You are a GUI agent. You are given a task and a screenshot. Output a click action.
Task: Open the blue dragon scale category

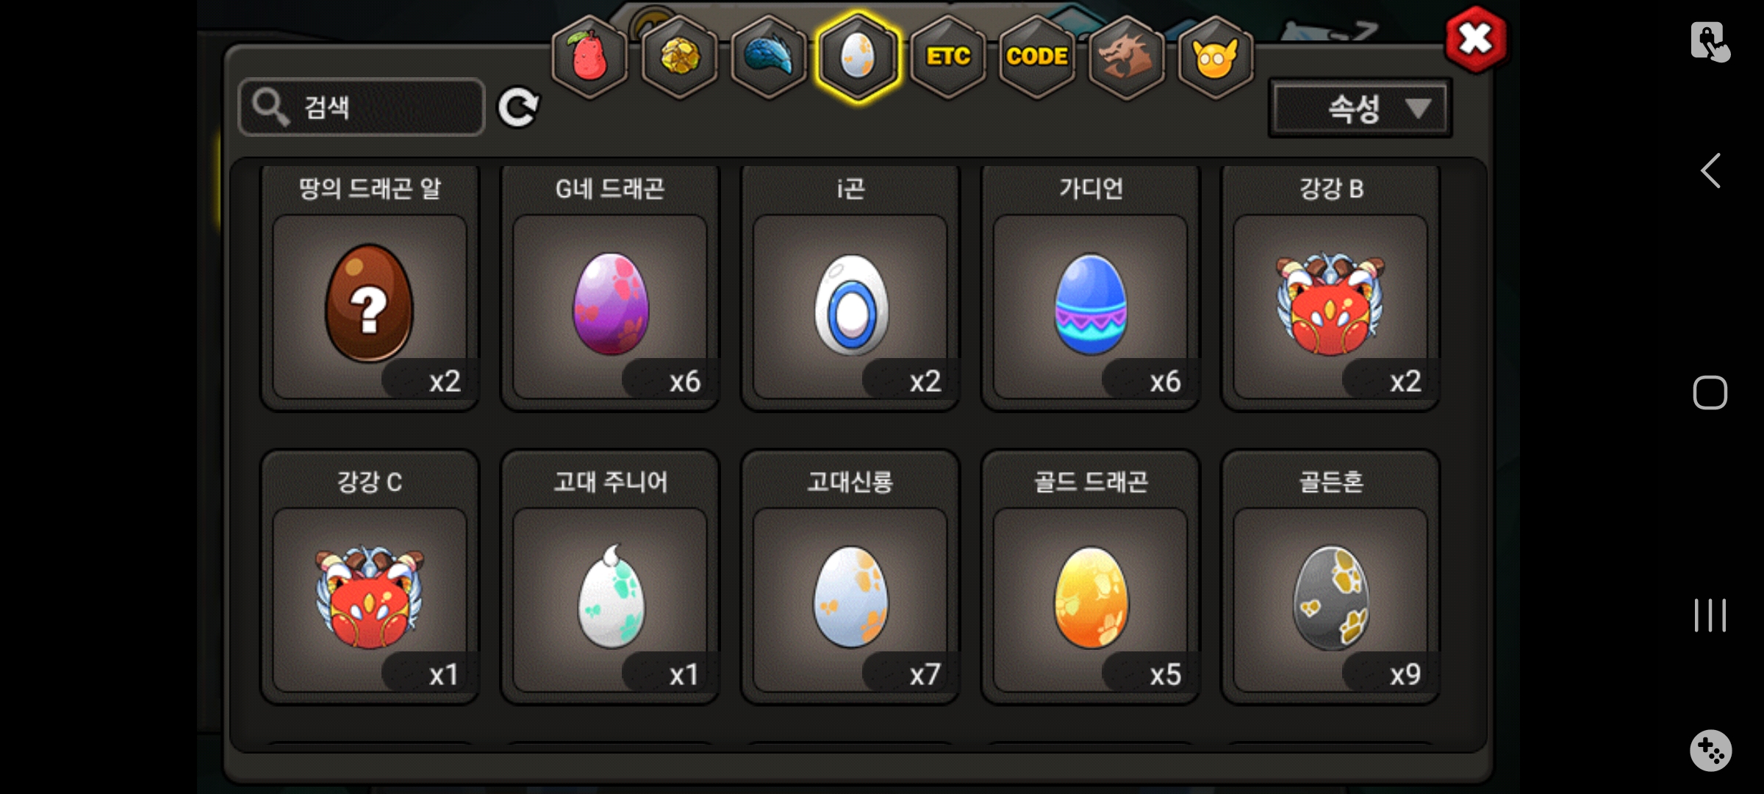click(769, 57)
